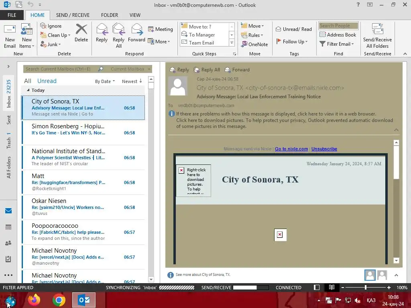The width and height of the screenshot is (411, 308).
Task: Open the Rules dropdown
Action: (x=252, y=35)
